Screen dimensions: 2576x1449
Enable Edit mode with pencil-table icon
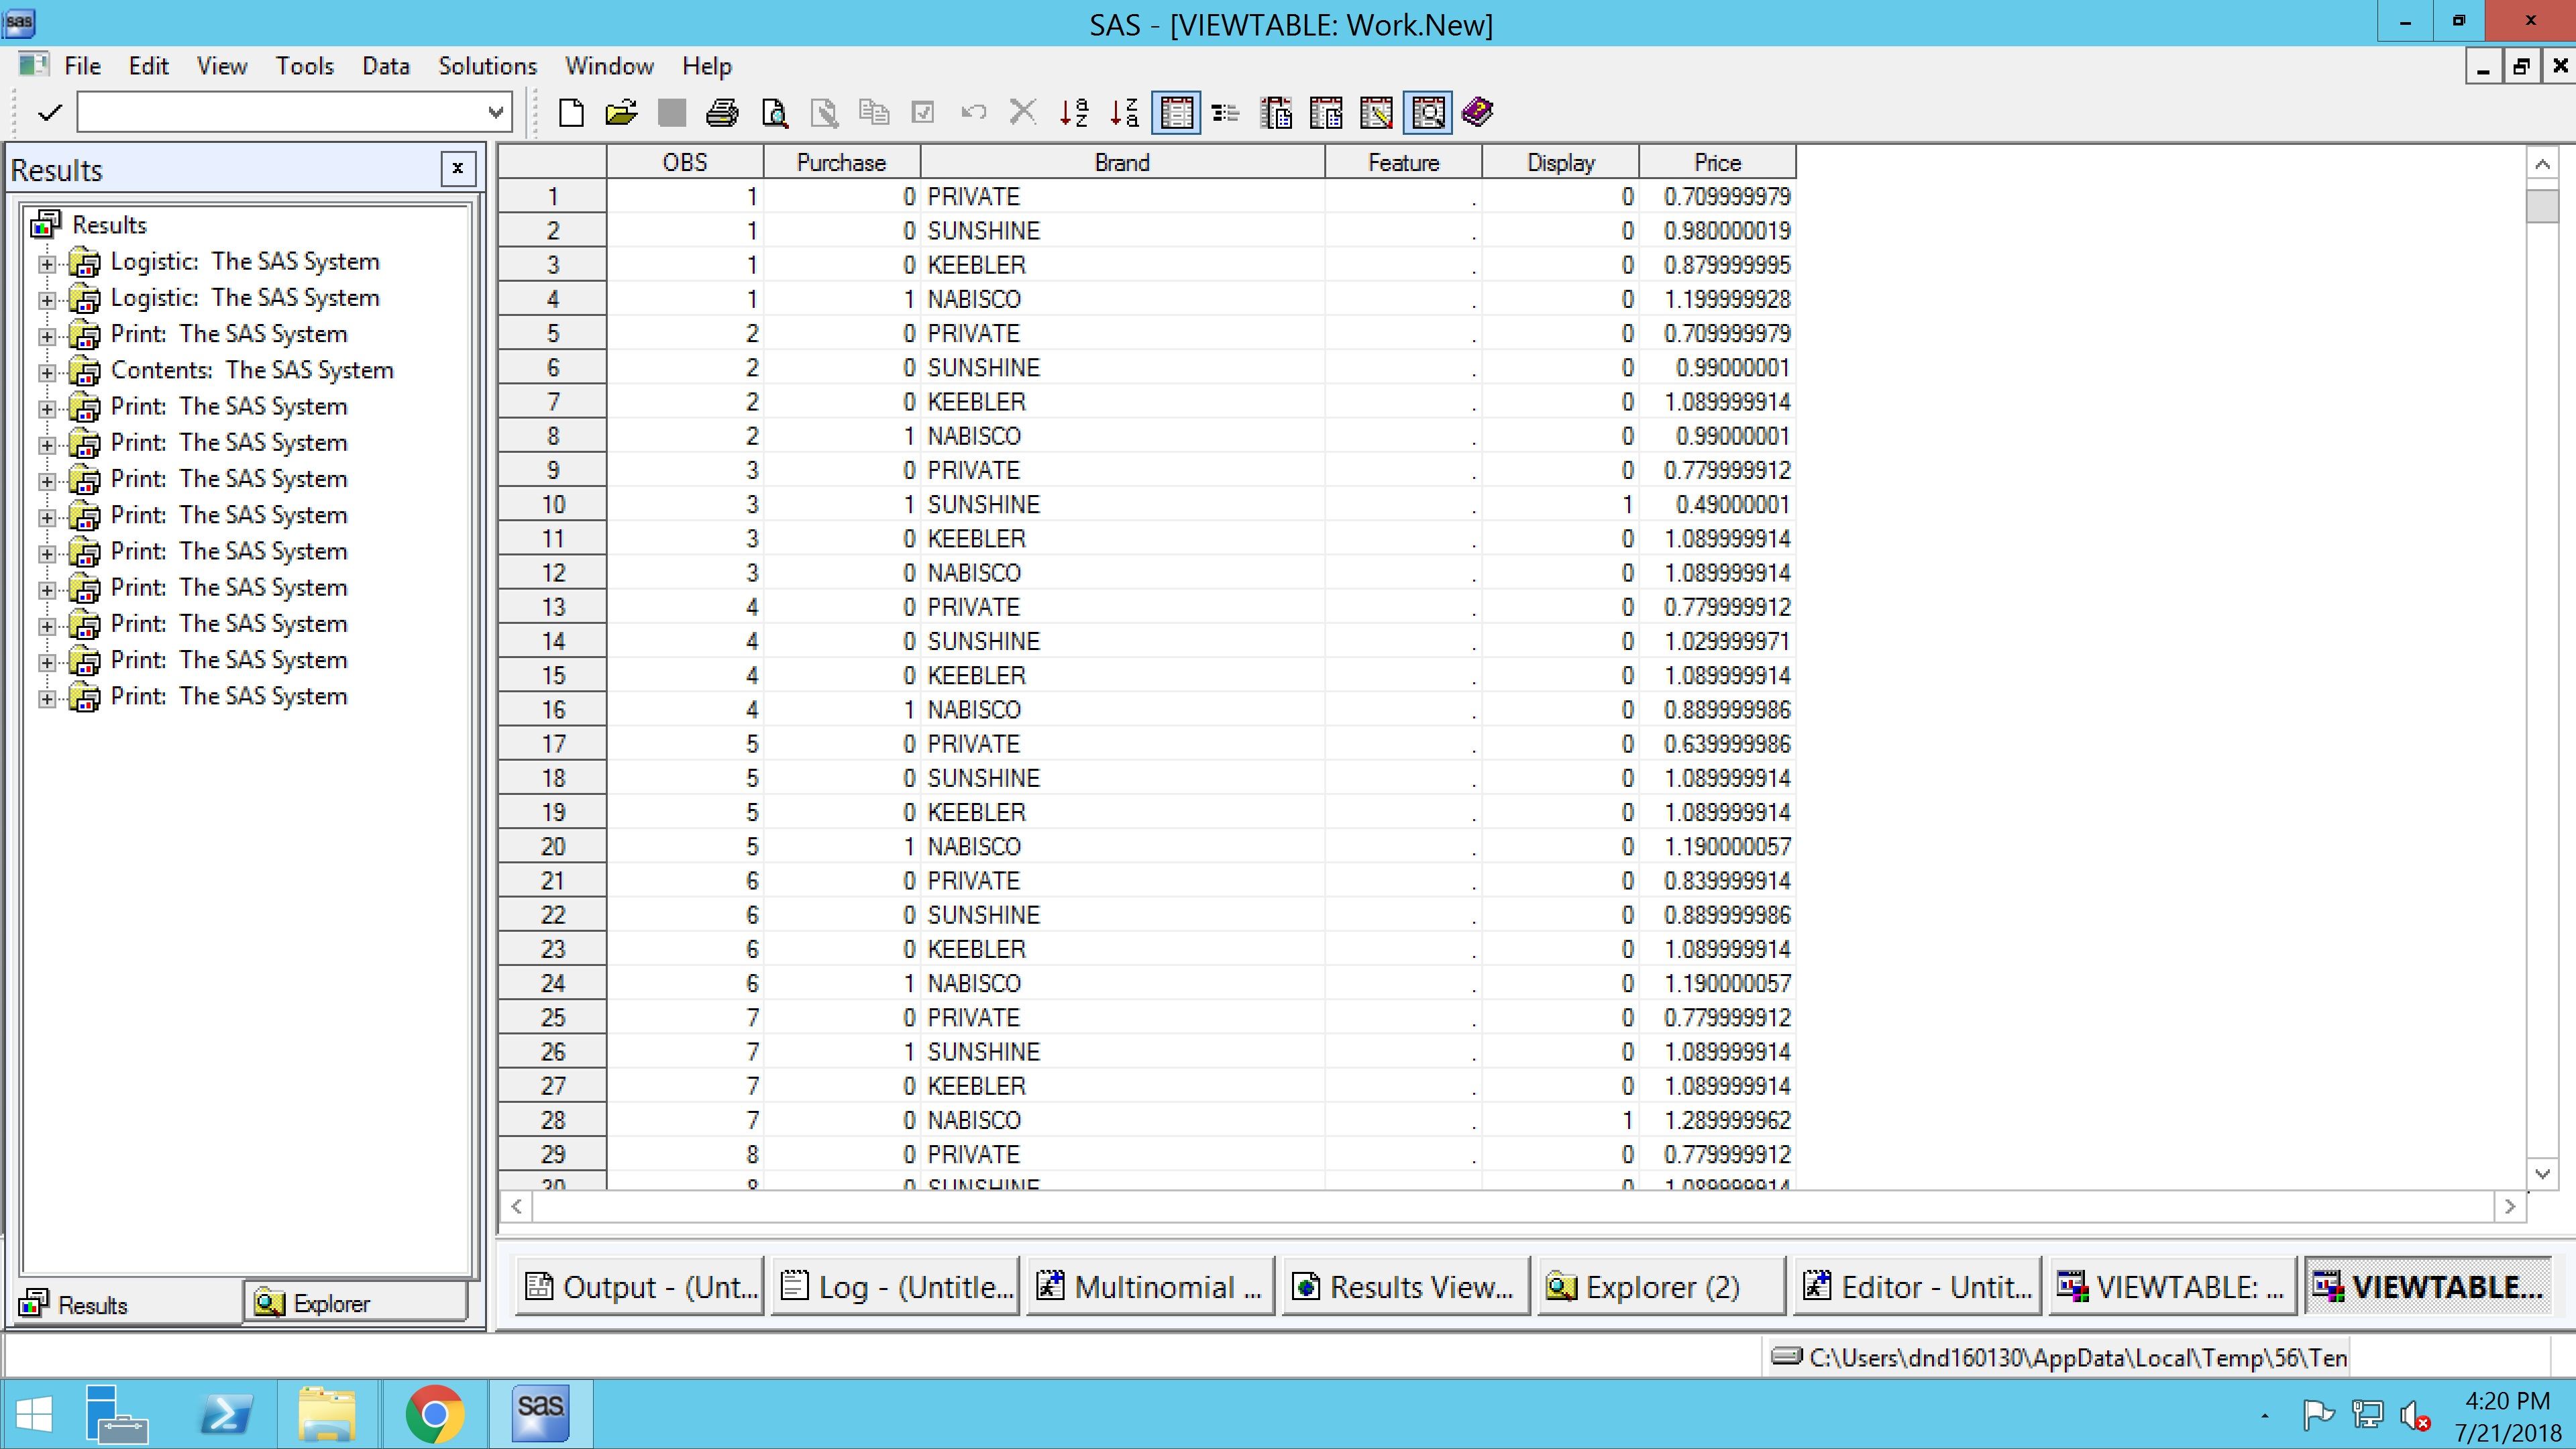tap(1376, 113)
